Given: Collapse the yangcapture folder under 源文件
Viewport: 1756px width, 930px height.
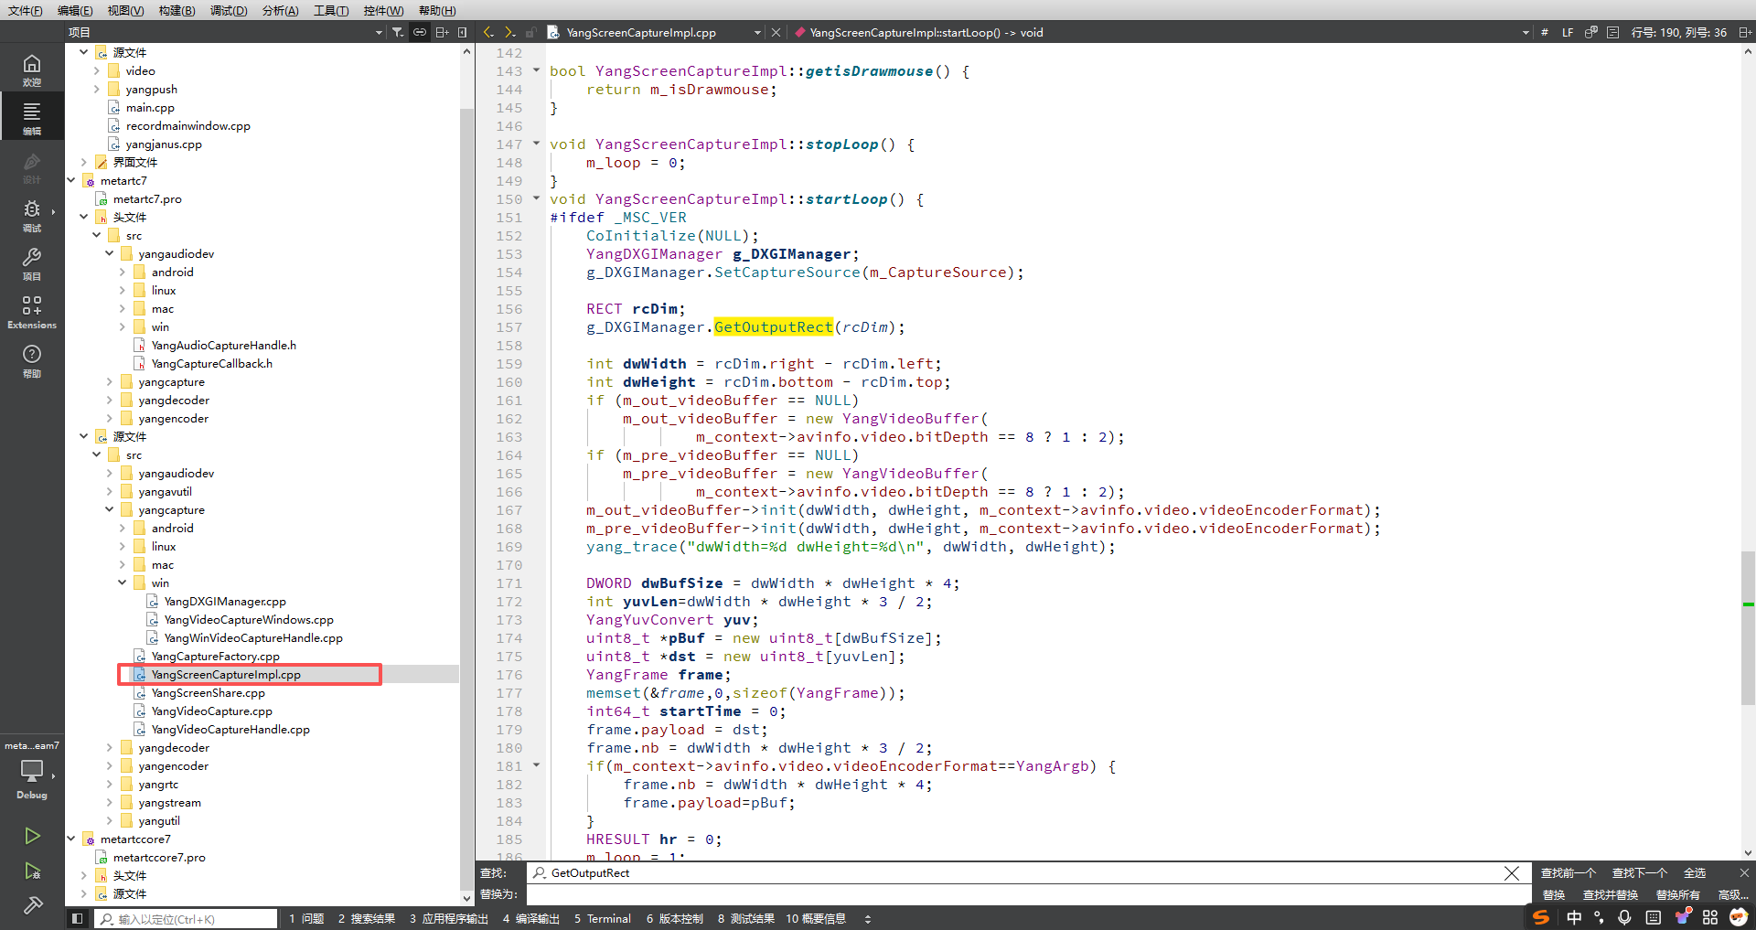Looking at the screenshot, I should pos(109,509).
